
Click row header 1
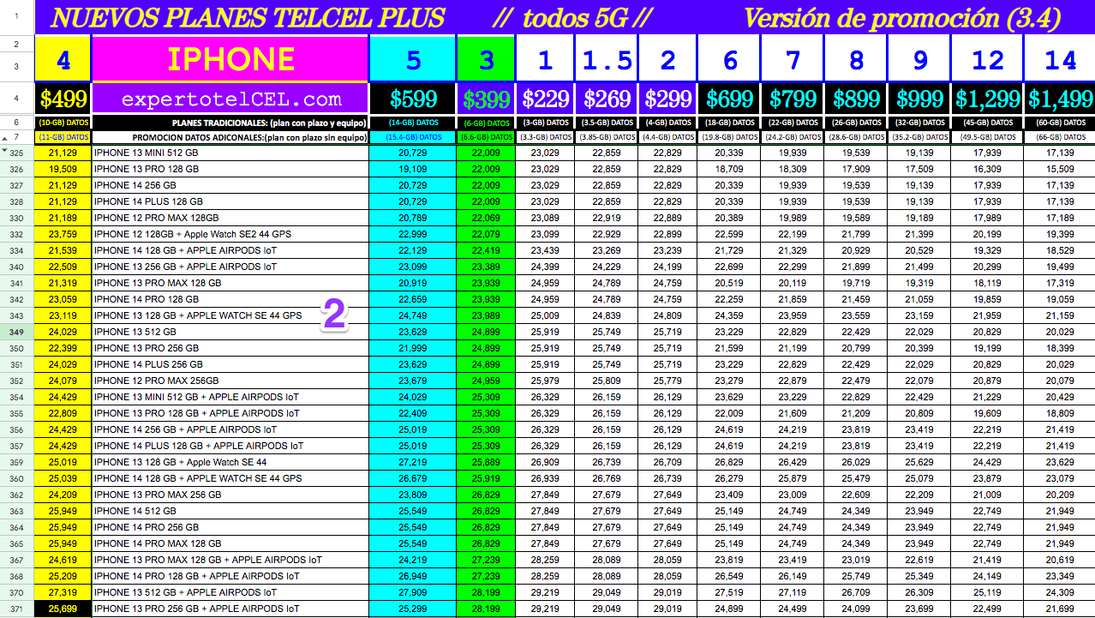coord(17,17)
